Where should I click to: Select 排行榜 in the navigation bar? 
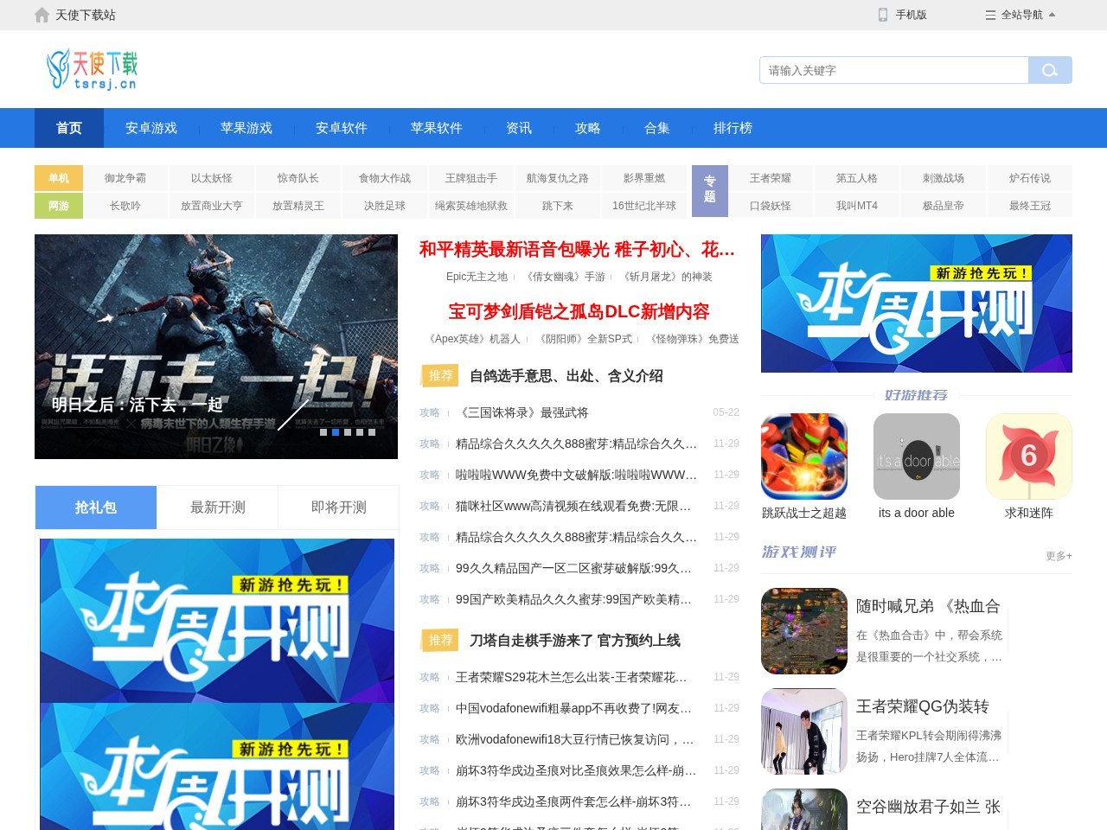[733, 128]
